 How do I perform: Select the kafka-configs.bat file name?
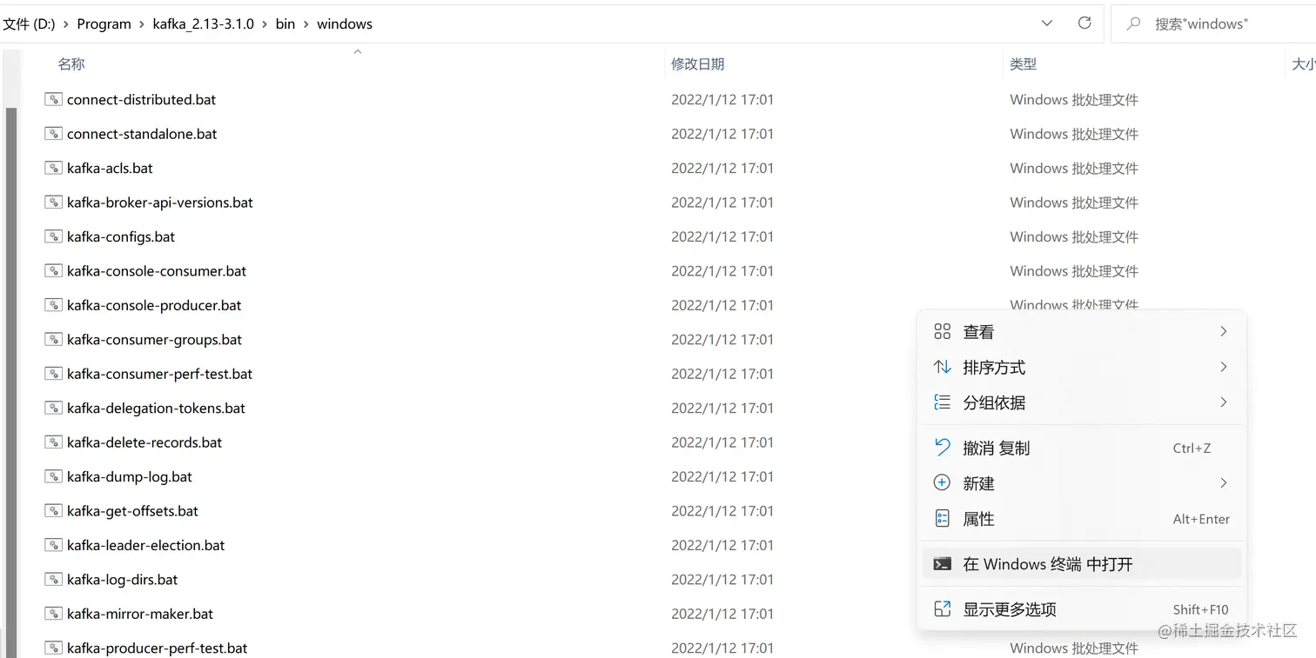pos(121,237)
